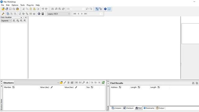Screen dimensions: 199x112
Task: Click last zoom icon in Data Visualizer
Action: click(25, 21)
